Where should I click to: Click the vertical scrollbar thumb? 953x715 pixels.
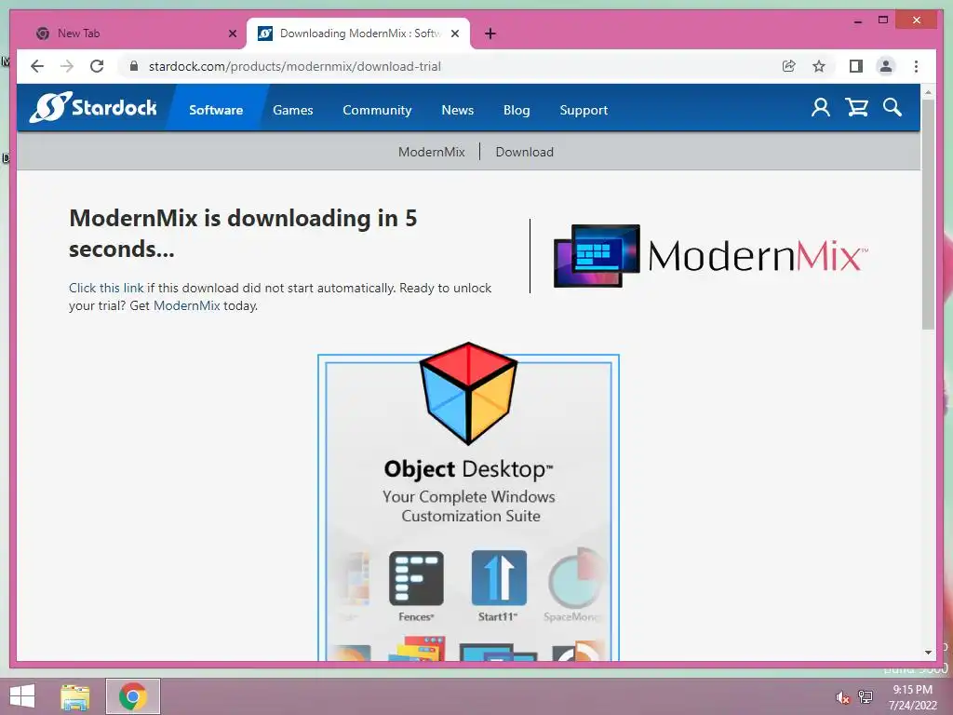pos(928,214)
